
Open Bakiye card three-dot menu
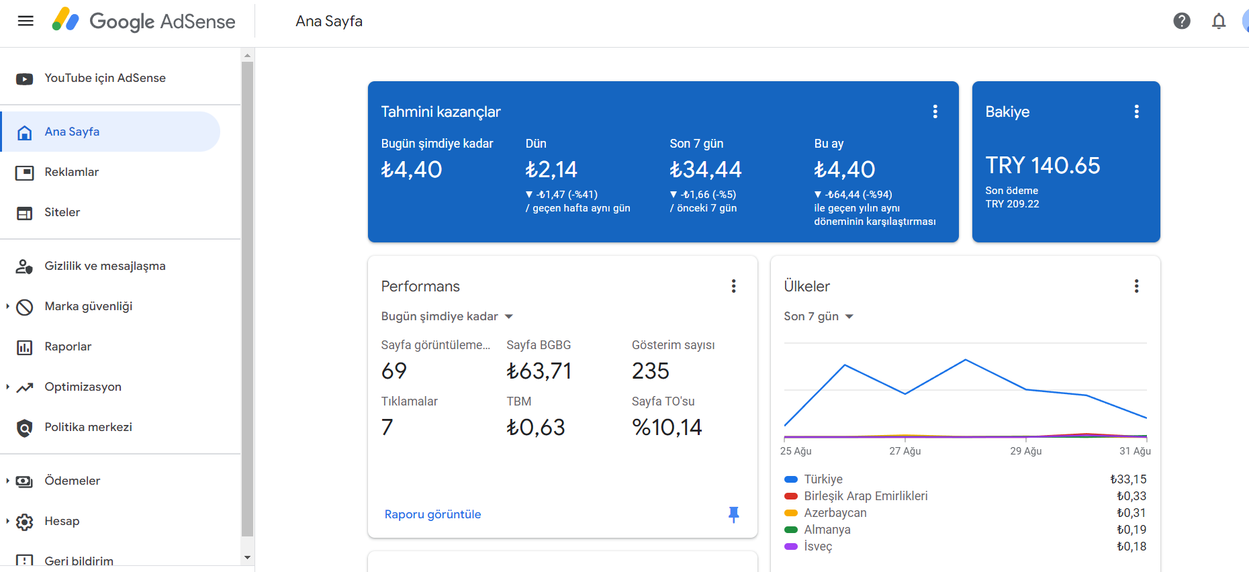click(1136, 111)
